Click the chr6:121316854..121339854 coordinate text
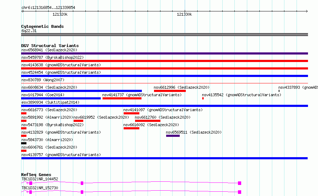This screenshot has width=318, height=196. pos(48,7)
